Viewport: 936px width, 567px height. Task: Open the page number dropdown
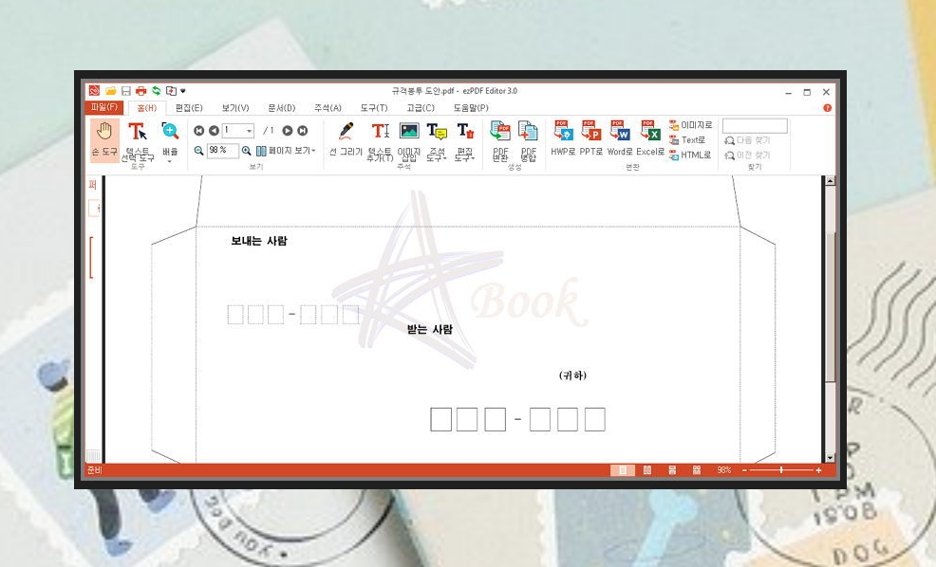point(250,131)
